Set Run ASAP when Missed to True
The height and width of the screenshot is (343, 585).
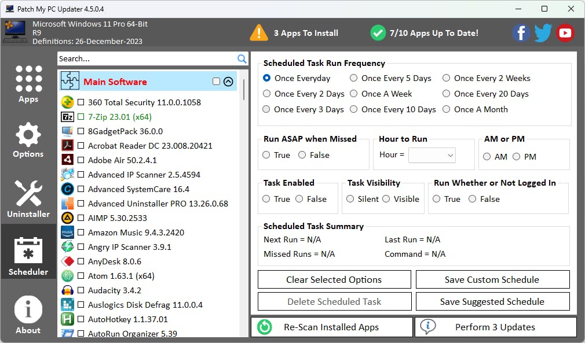[266, 154]
